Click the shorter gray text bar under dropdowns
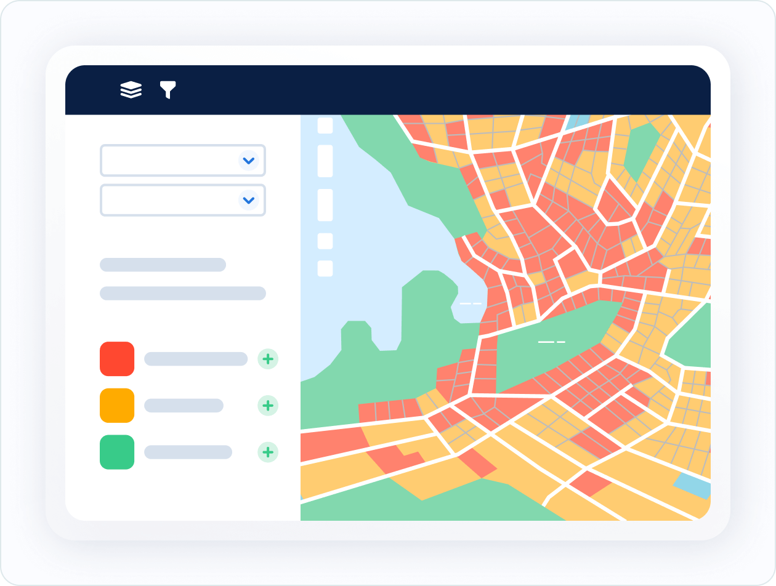The height and width of the screenshot is (586, 776). tap(163, 265)
